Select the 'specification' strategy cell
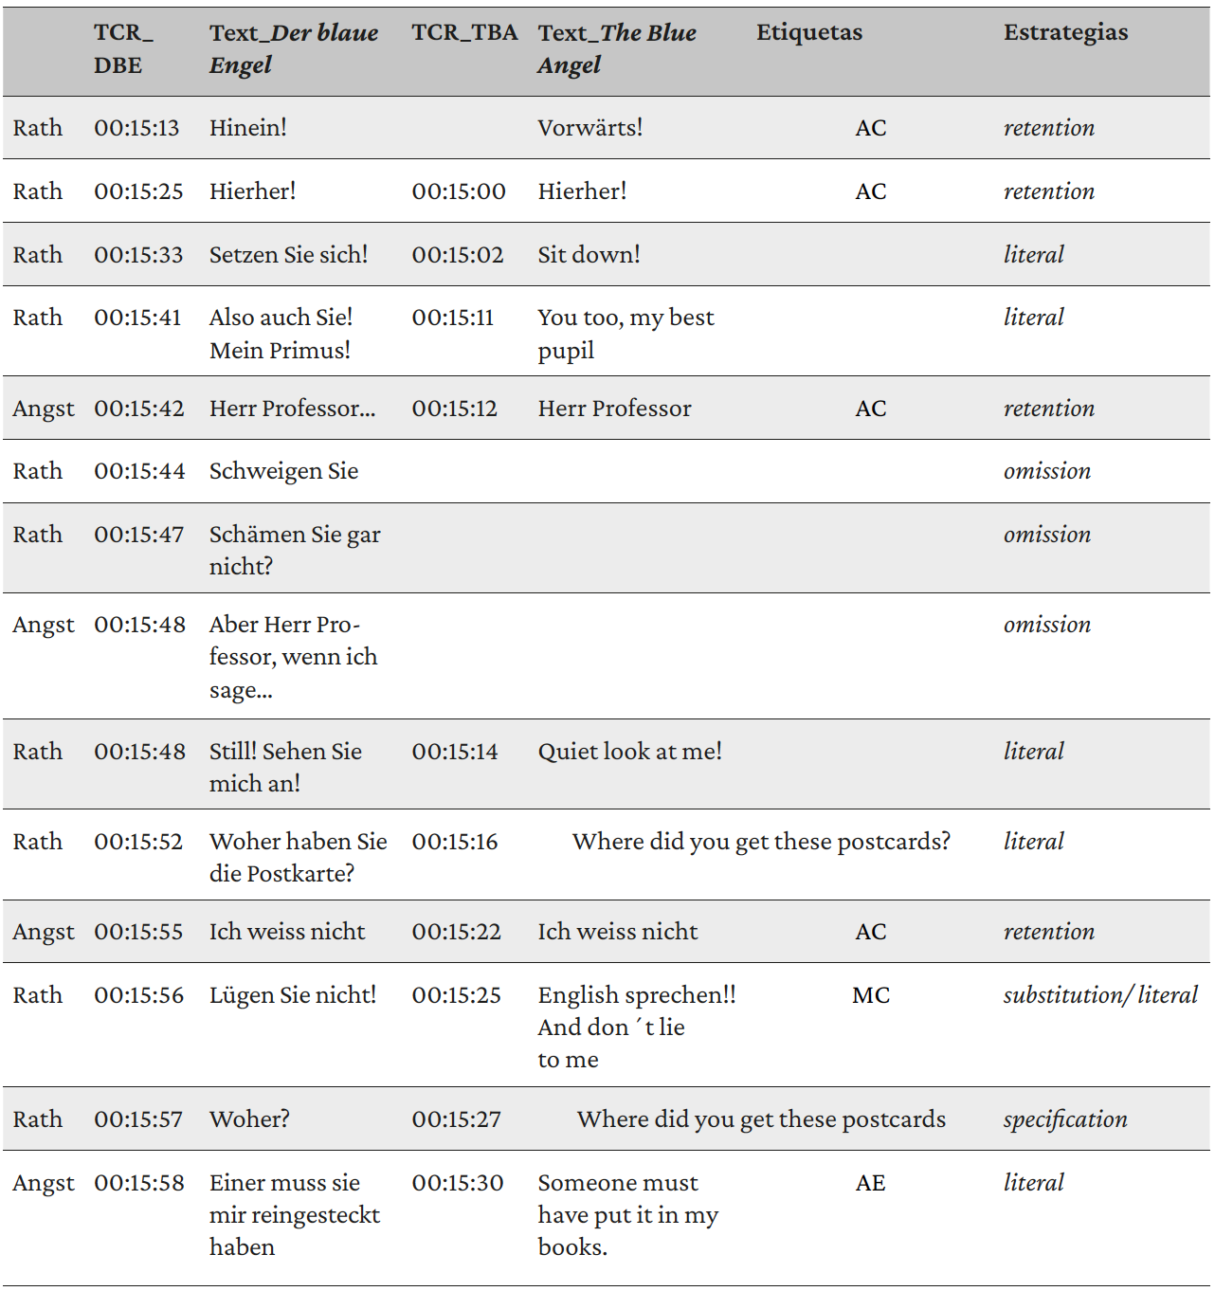This screenshot has height=1291, width=1215. 1064,1119
